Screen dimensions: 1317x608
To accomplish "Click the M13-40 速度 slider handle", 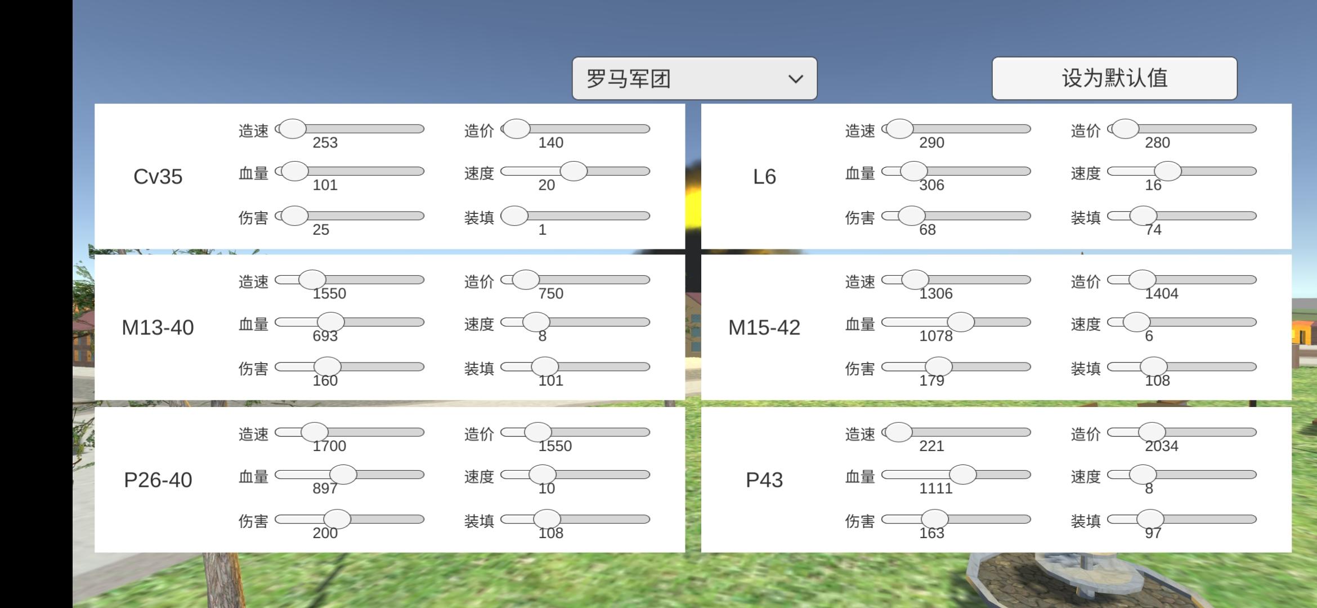I will pyautogui.click(x=536, y=322).
